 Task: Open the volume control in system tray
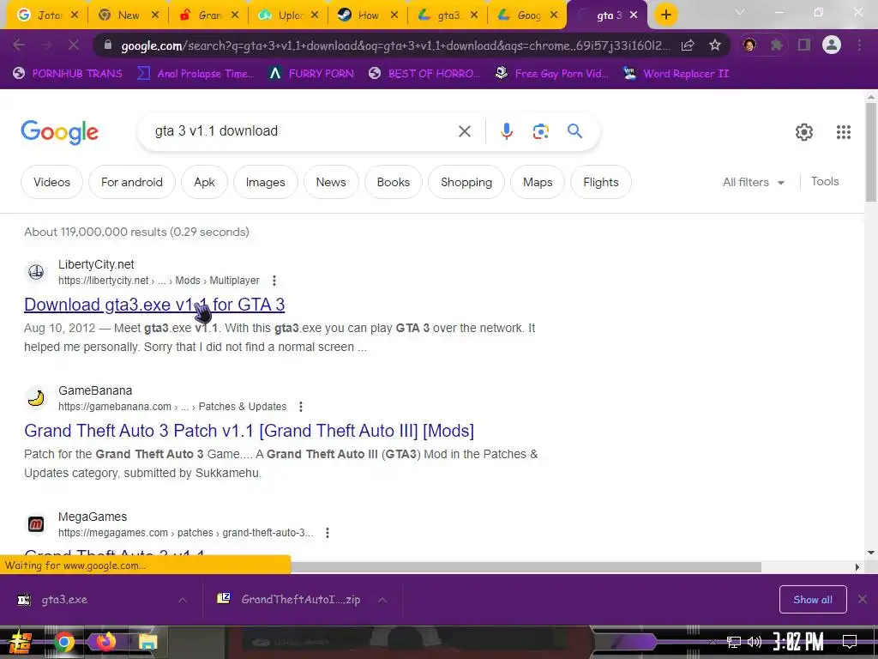click(754, 642)
